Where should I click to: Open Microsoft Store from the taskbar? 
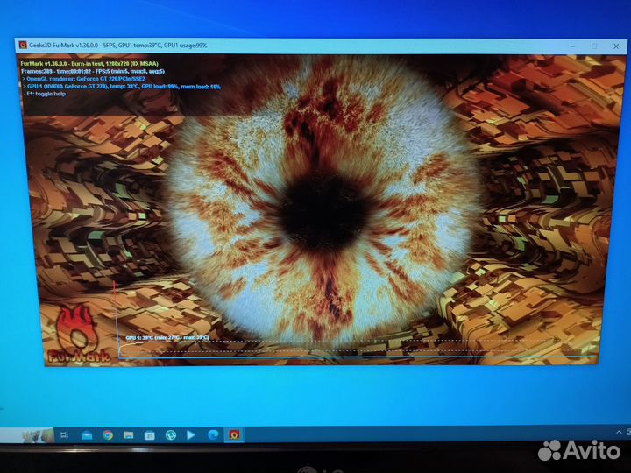[150, 434]
